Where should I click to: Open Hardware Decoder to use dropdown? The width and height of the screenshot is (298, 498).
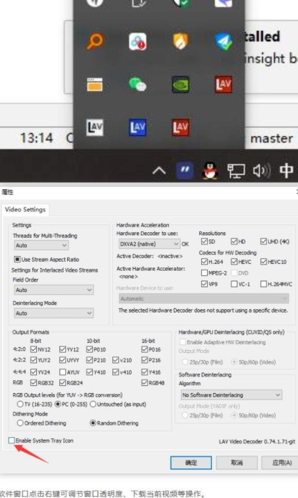pos(150,244)
